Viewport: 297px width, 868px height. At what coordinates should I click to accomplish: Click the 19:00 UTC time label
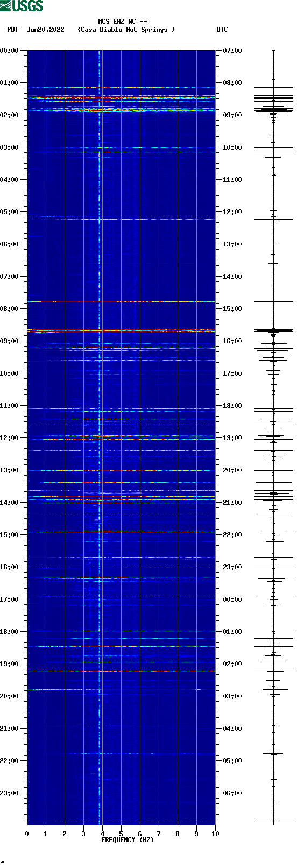coord(232,438)
